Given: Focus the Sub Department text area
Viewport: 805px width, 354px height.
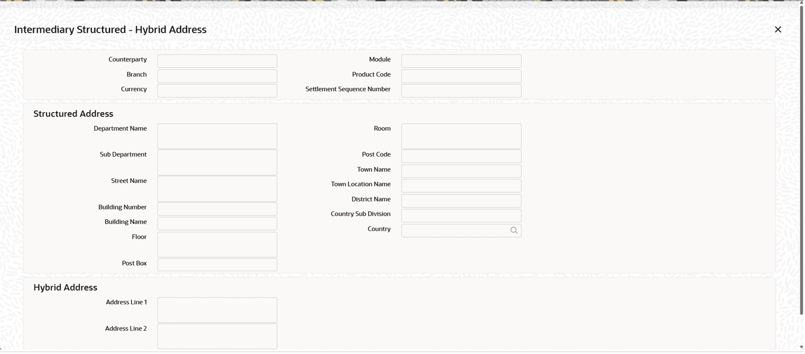Looking at the screenshot, I should [x=217, y=162].
